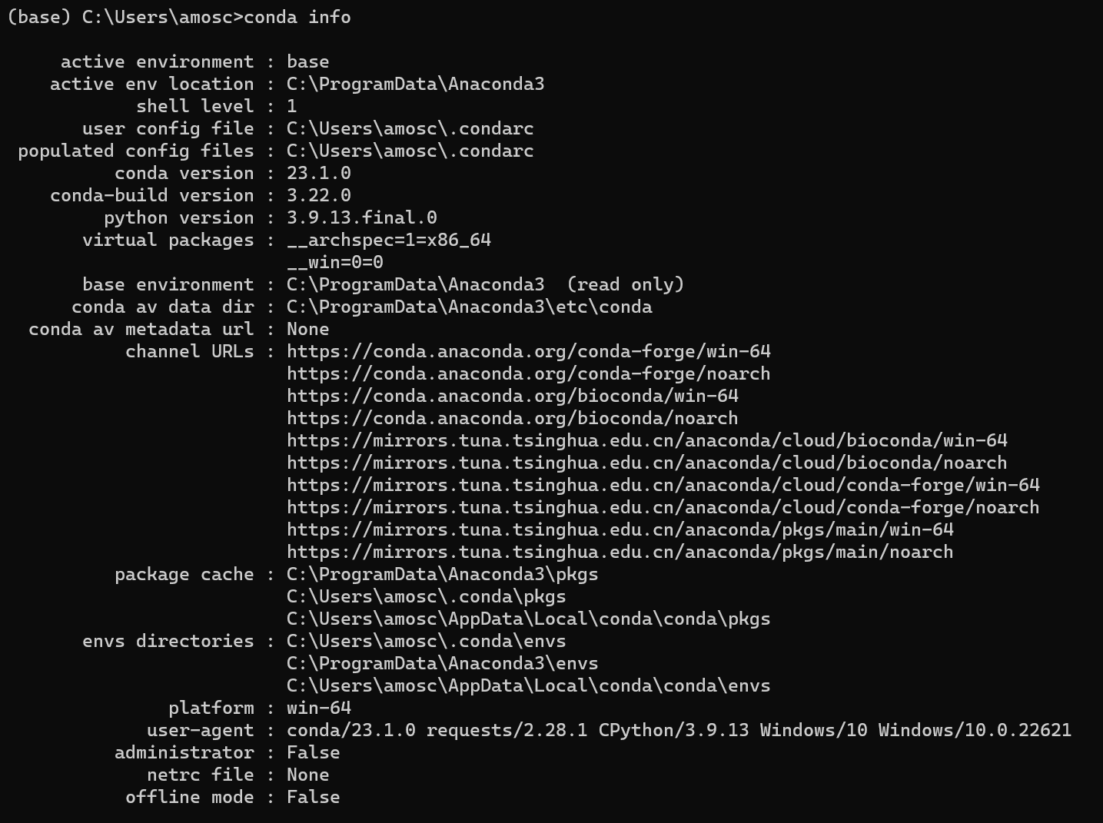The height and width of the screenshot is (823, 1103).
Task: Click the typed "conda info" command text
Action: pyautogui.click(x=297, y=17)
